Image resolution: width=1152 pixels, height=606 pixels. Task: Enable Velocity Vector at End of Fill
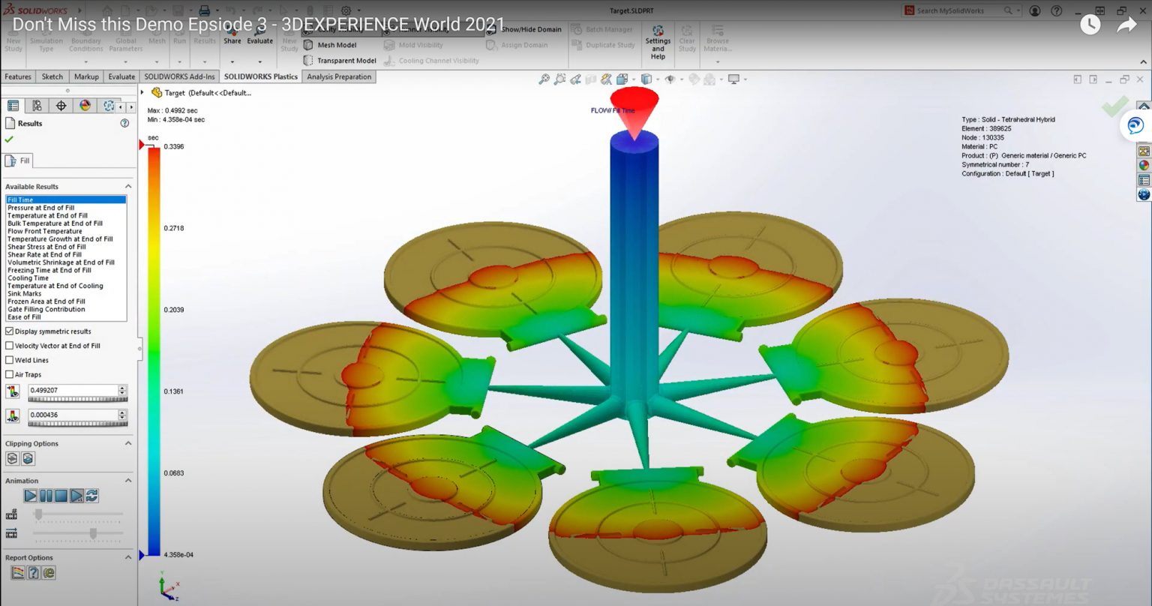tap(9, 346)
